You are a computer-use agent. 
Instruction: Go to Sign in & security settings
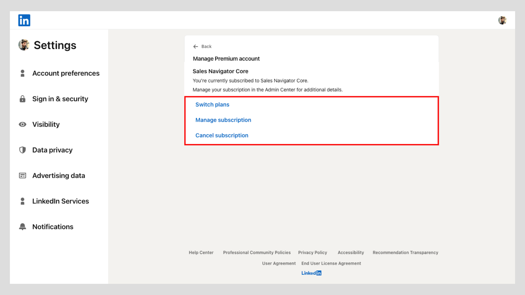pyautogui.click(x=60, y=99)
